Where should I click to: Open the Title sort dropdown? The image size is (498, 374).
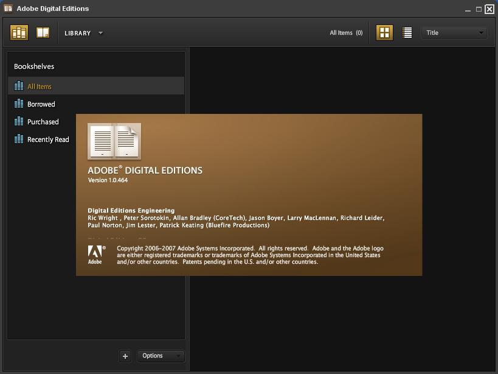pyautogui.click(x=454, y=33)
